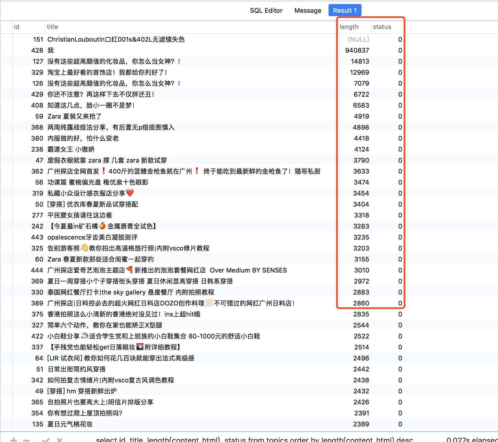The width and height of the screenshot is (498, 442).
Task: Click the title starting with ChristianLouboutin
Action: [116, 39]
